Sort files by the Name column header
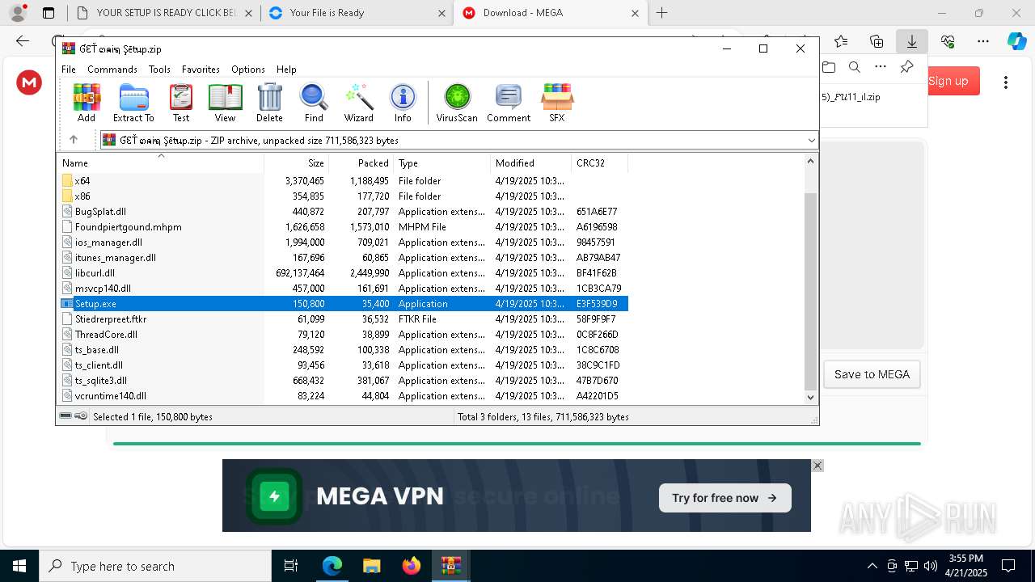 coord(161,163)
